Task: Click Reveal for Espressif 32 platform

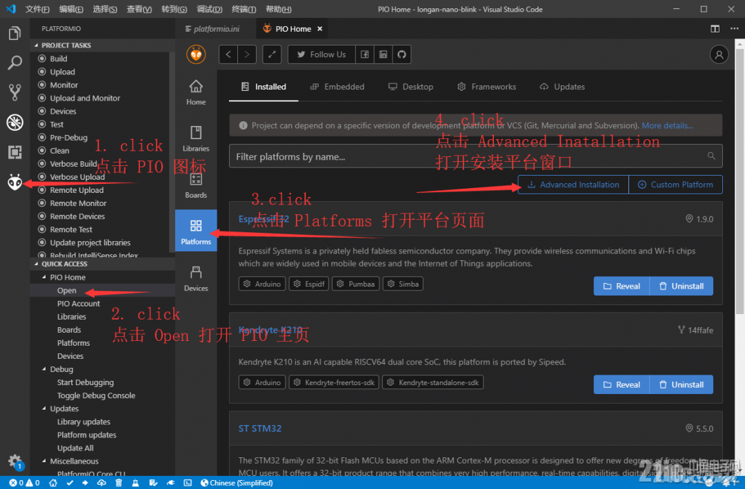Action: click(x=622, y=286)
